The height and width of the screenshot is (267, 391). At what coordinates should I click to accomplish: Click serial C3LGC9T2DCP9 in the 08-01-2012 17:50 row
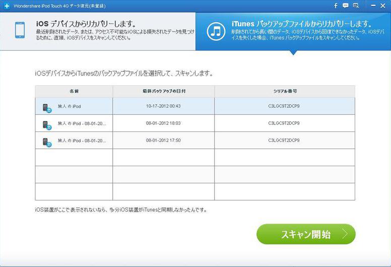[x=284, y=141]
